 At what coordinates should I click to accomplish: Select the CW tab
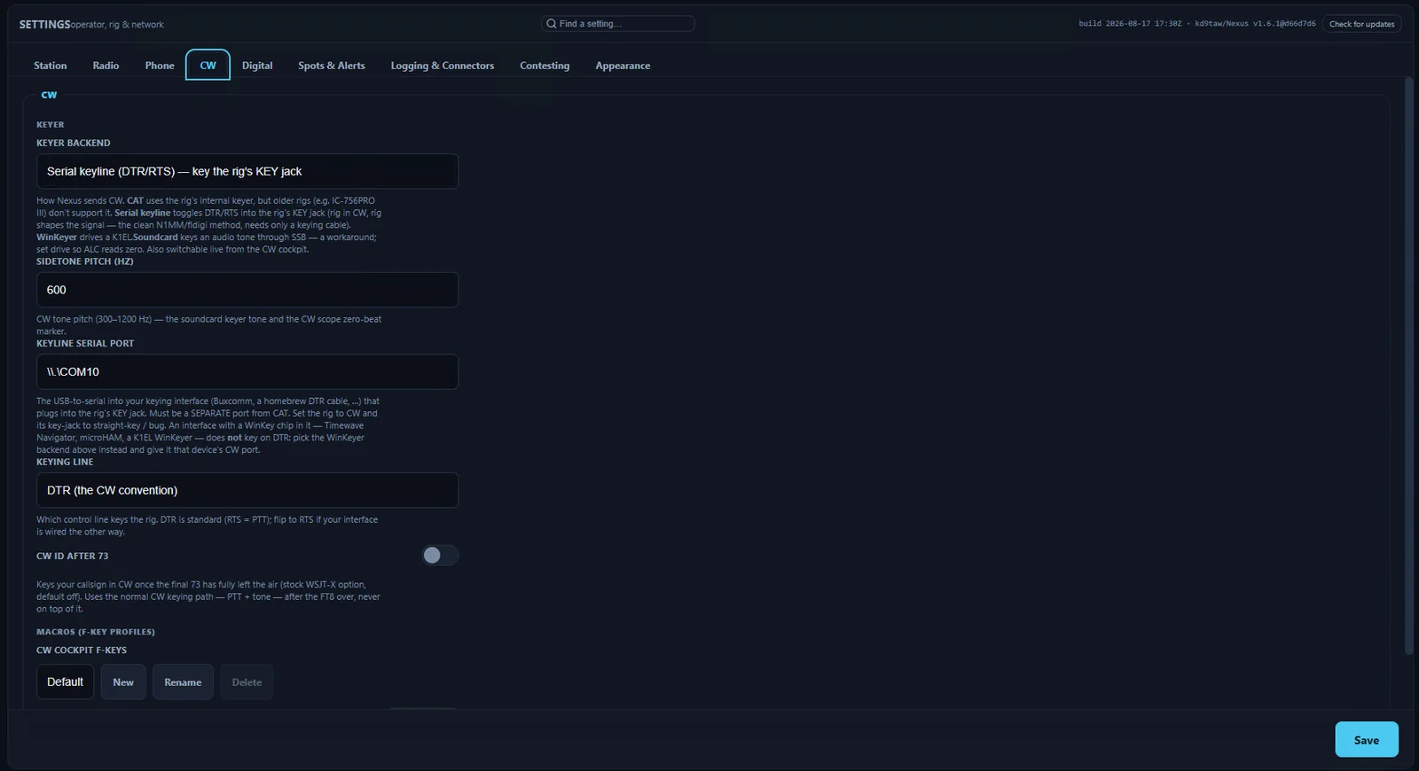[x=208, y=66]
